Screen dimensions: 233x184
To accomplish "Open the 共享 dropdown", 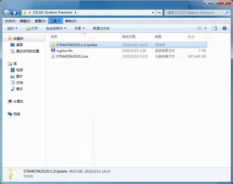I will click(80, 28).
